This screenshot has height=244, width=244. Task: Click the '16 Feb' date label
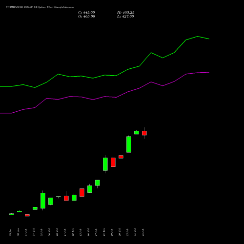[x=88, y=232]
